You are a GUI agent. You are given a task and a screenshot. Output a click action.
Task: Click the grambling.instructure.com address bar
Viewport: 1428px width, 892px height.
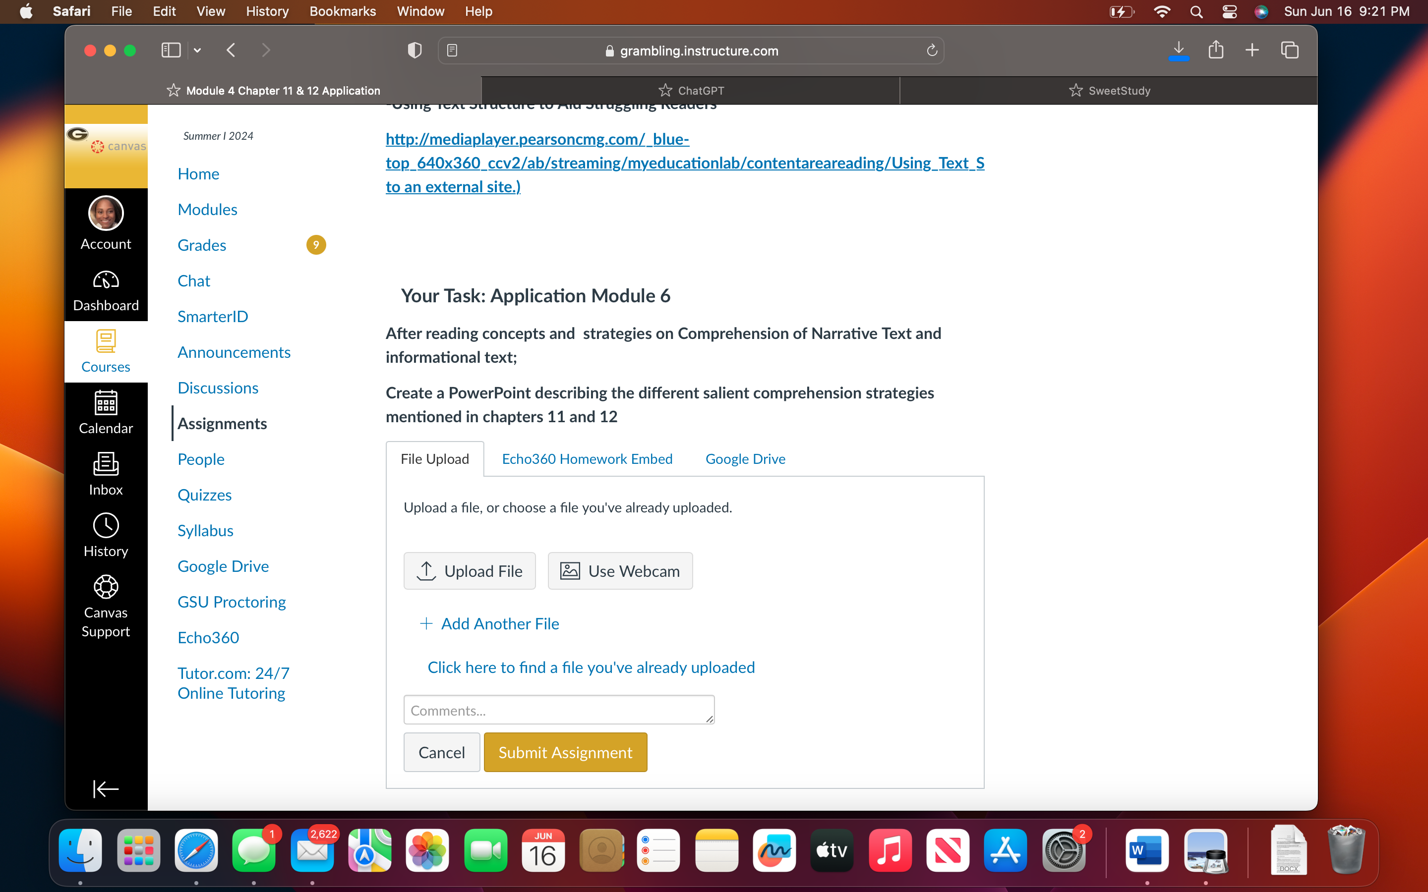[690, 51]
